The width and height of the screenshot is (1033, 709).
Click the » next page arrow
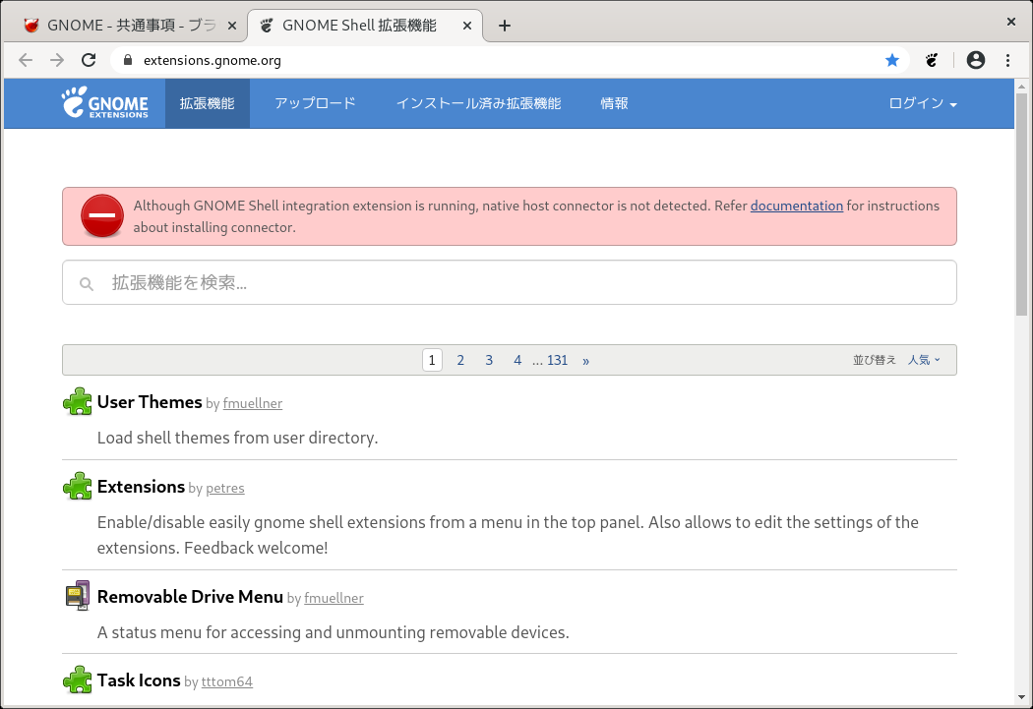click(x=585, y=360)
